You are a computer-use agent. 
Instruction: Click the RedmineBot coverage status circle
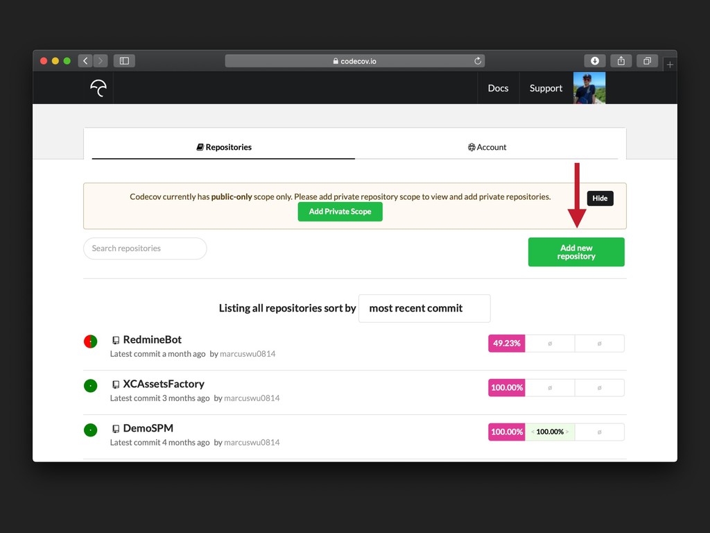(x=91, y=341)
